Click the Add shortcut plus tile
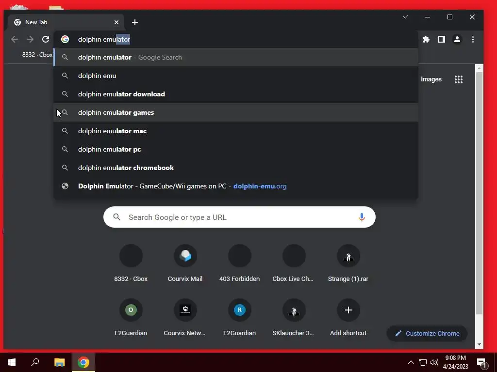497x372 pixels. [x=348, y=317]
